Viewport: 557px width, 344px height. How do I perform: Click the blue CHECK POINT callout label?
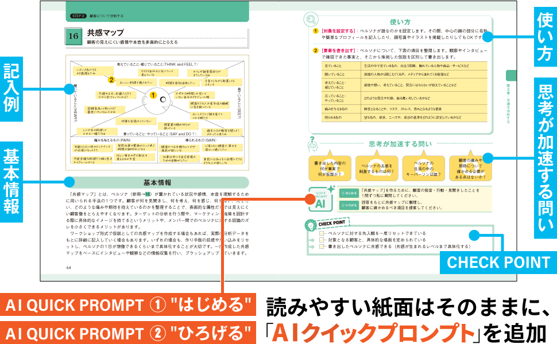[x=498, y=263]
